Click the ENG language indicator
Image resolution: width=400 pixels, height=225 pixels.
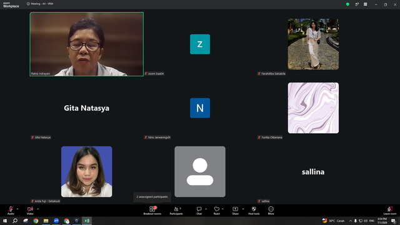[x=372, y=221]
